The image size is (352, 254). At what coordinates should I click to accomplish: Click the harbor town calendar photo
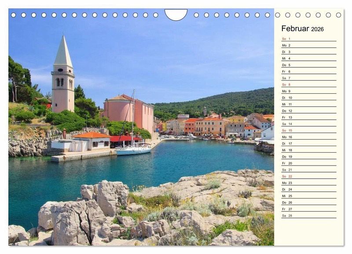point(141,127)
